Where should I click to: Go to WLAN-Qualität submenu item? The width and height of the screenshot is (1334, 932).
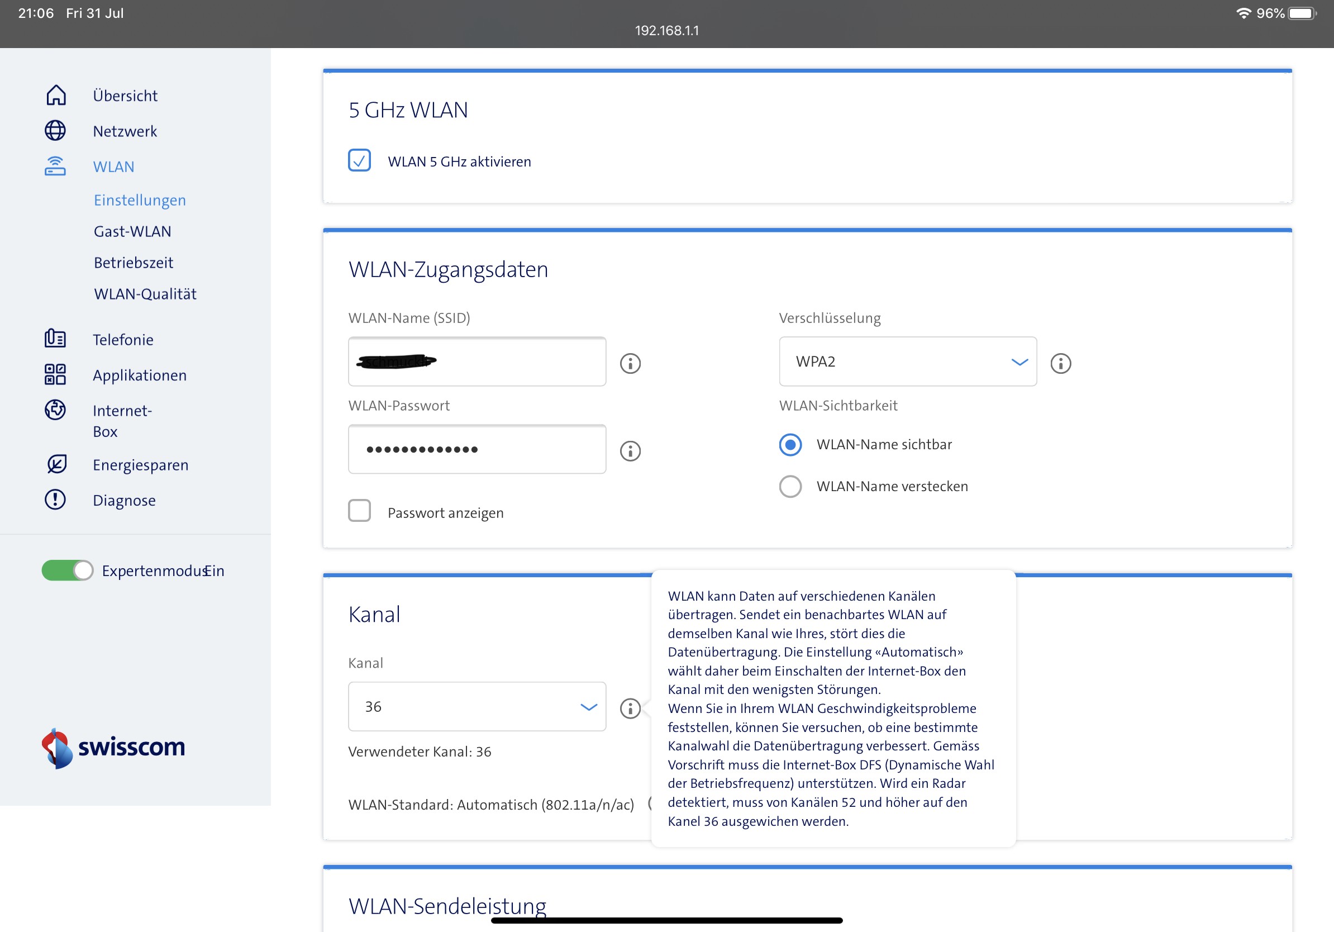145,294
